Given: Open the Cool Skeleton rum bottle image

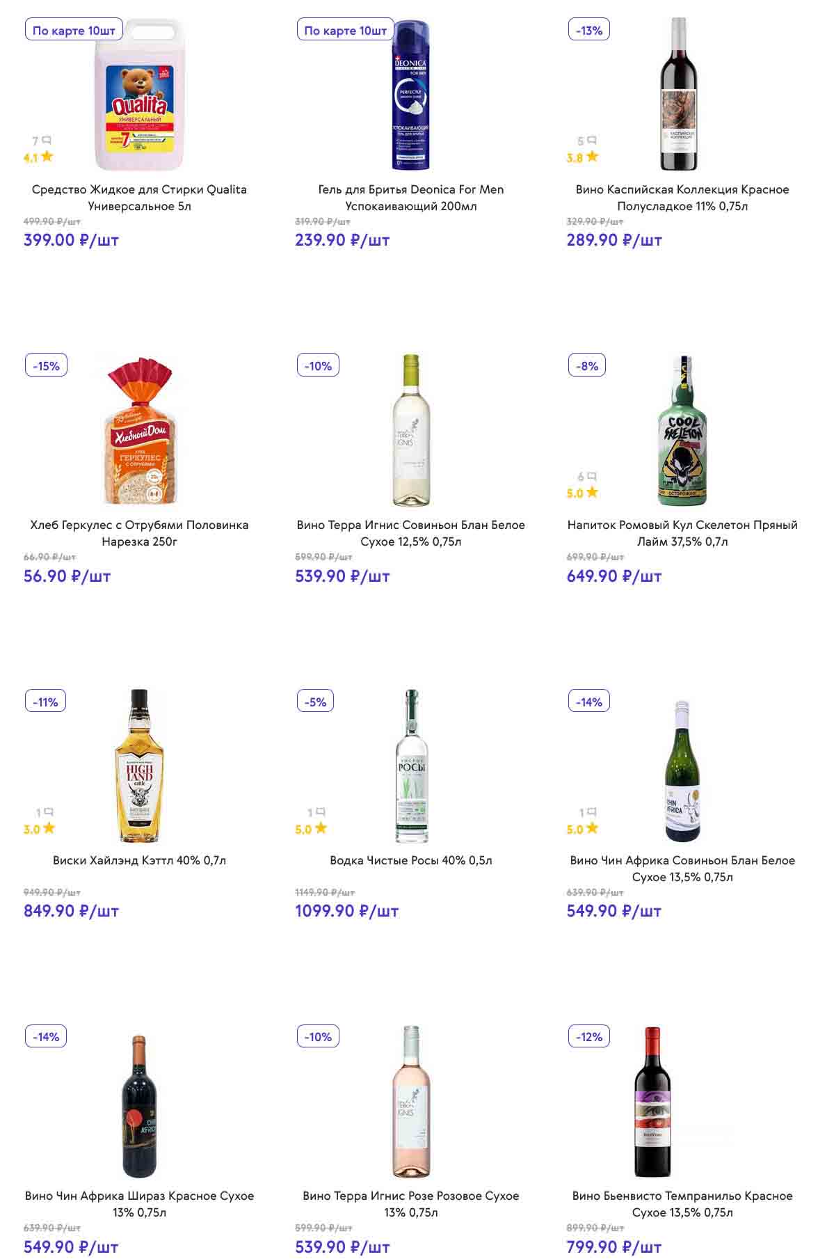Looking at the screenshot, I should pos(682,431).
